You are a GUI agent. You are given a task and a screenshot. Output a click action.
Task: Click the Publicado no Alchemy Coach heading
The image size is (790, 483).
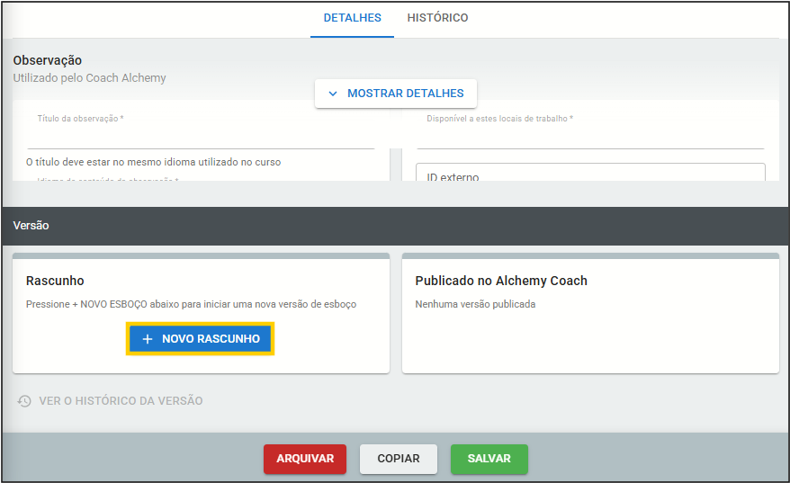(501, 281)
